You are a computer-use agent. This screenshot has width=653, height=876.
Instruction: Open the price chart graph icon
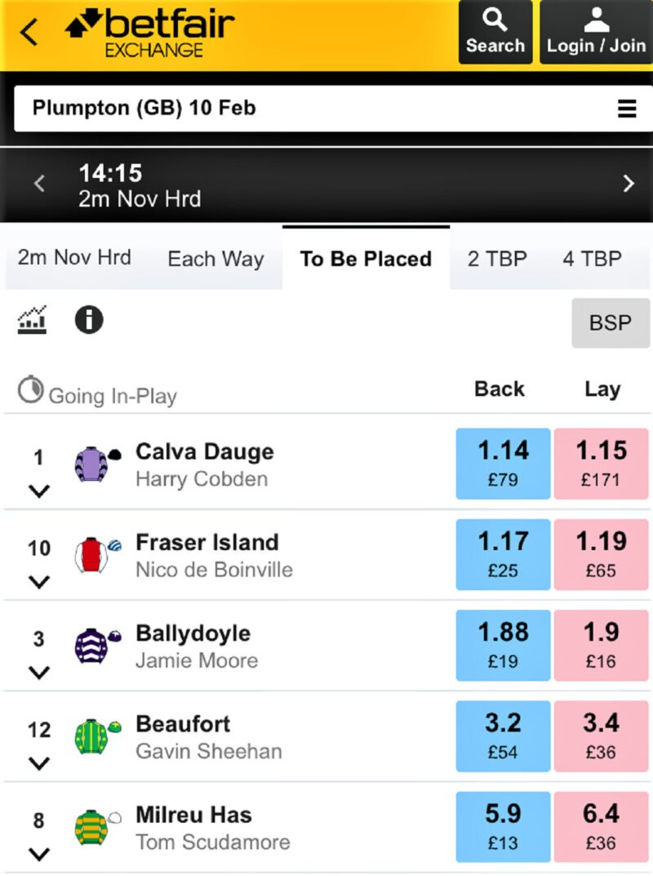coord(34,320)
